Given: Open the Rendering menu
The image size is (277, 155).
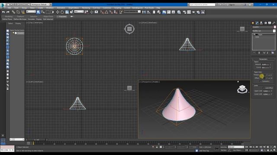Looking at the screenshot, I should coord(86,8).
